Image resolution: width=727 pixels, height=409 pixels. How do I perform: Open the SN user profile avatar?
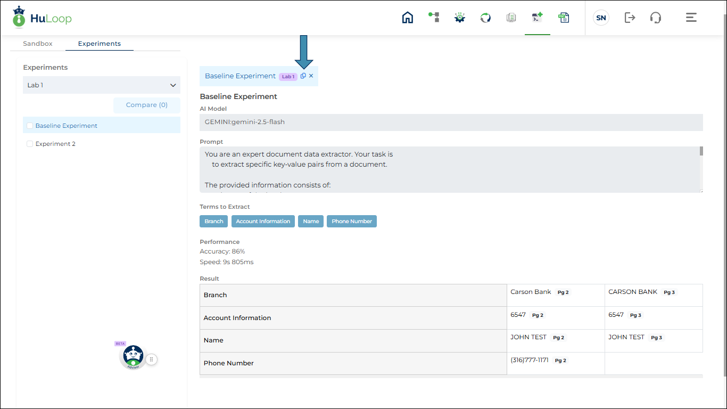(601, 18)
